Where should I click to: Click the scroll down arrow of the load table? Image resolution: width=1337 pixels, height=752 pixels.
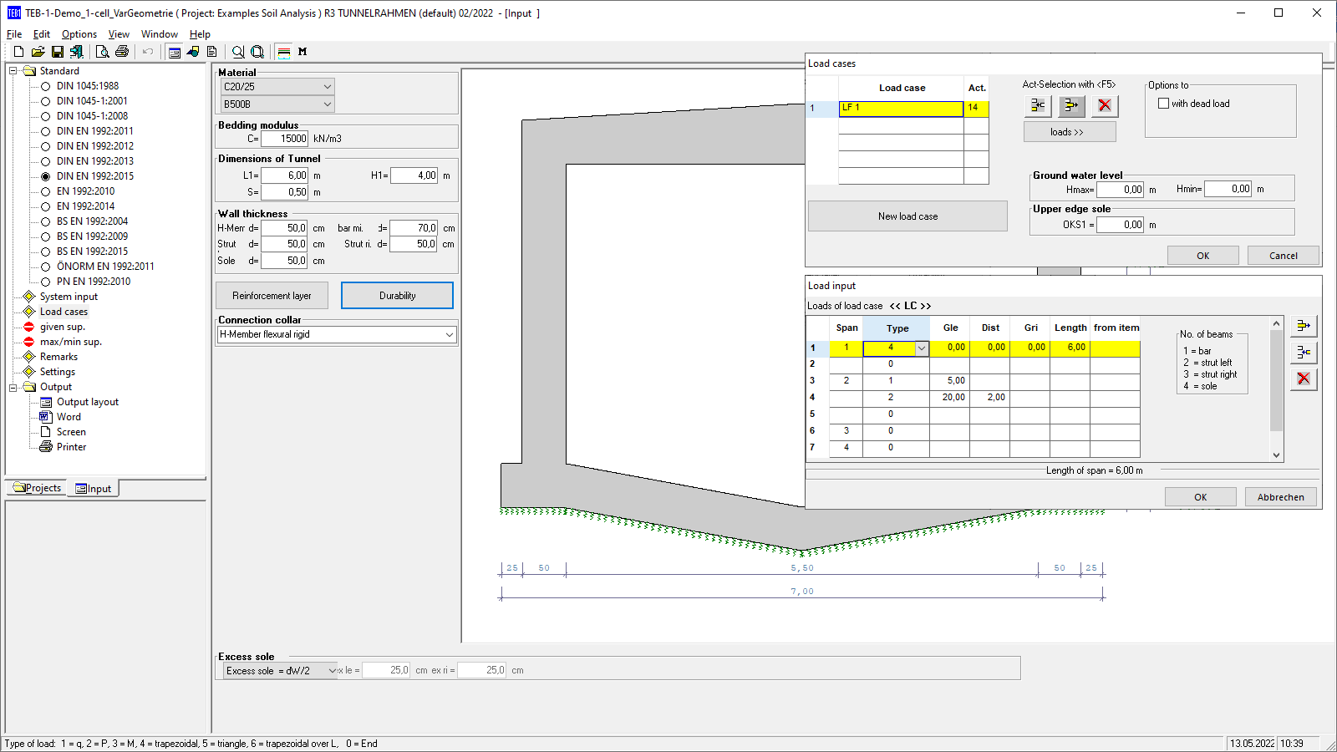1276,455
